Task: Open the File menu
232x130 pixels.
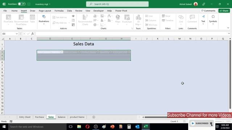Action: tap(5, 11)
